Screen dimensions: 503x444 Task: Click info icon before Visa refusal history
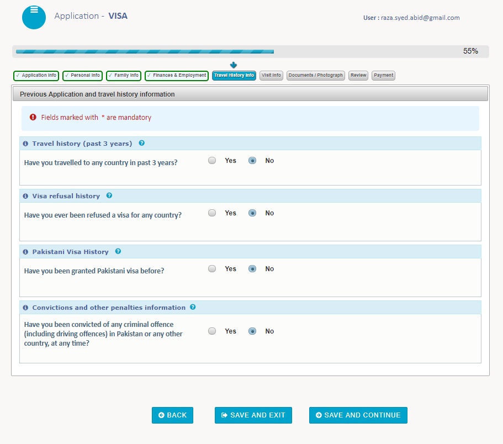tap(25, 196)
